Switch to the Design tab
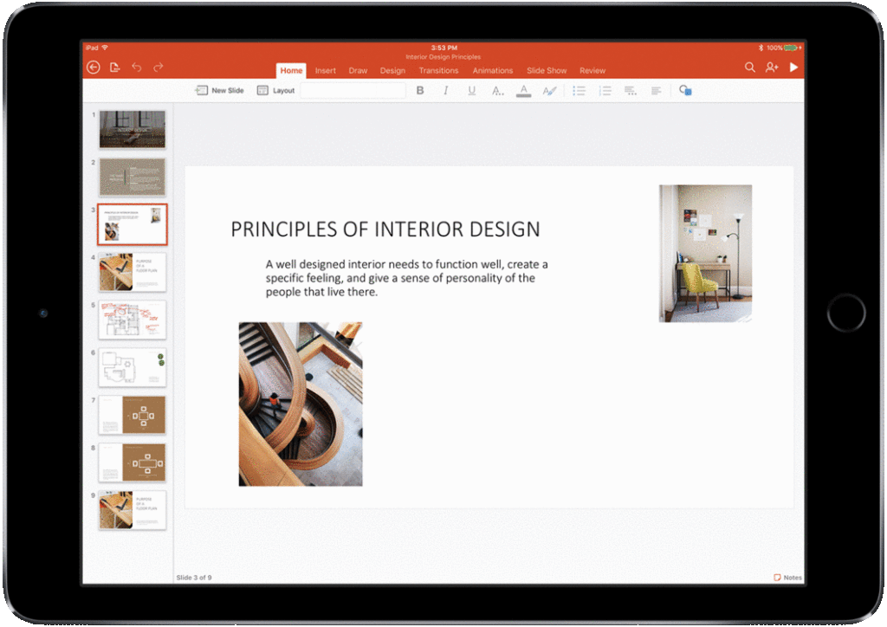This screenshot has width=887, height=627. pos(392,71)
